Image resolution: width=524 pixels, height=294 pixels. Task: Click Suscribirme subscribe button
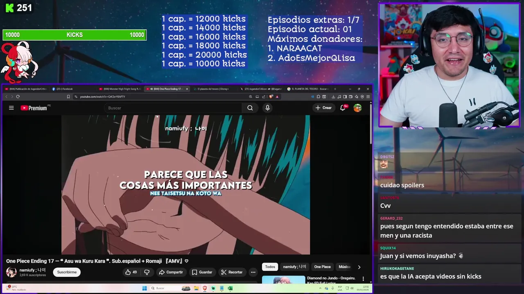point(67,272)
